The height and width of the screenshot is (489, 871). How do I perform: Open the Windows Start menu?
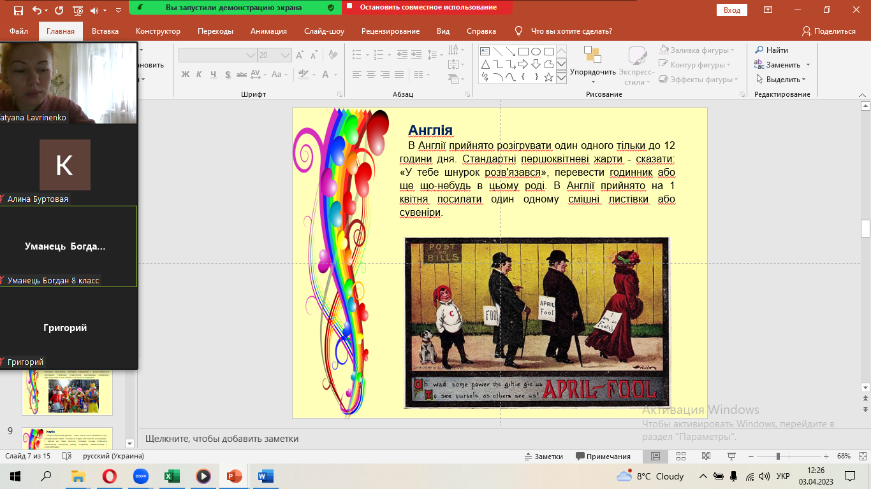[15, 476]
